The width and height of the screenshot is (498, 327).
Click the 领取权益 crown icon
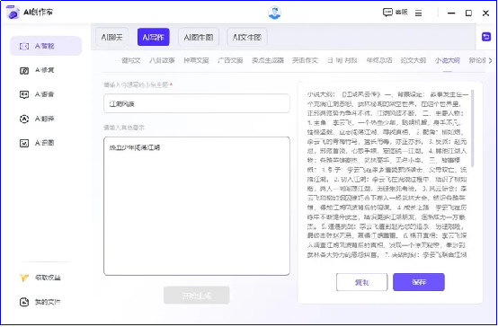coord(24,278)
